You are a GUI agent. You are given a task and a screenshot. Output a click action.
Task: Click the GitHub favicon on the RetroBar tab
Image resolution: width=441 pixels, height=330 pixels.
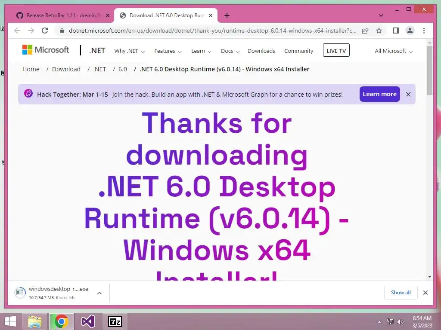click(x=20, y=15)
